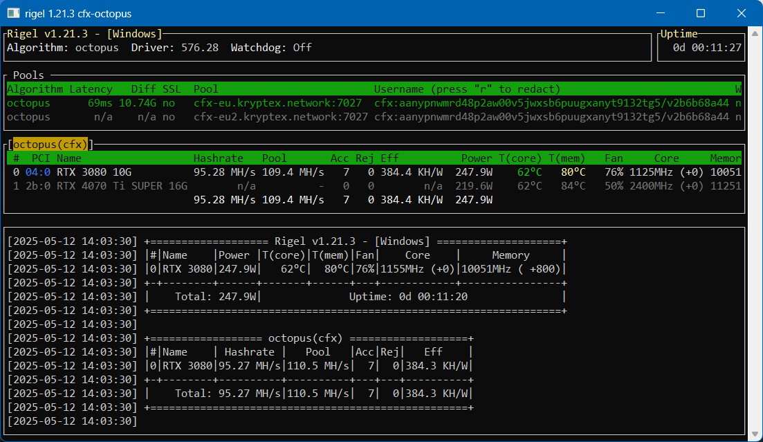Click the 84°C memory temperature of RTX 4070 Ti
The image size is (763, 442).
(x=573, y=187)
